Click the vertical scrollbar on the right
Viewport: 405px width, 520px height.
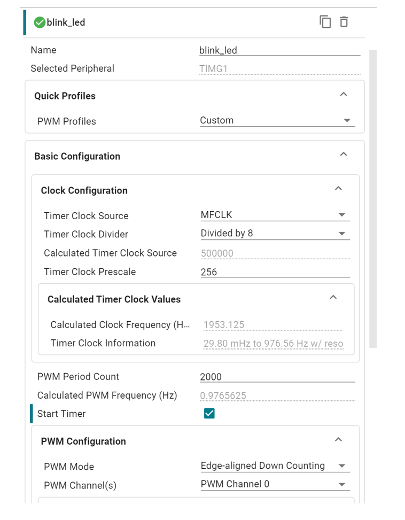click(x=373, y=199)
